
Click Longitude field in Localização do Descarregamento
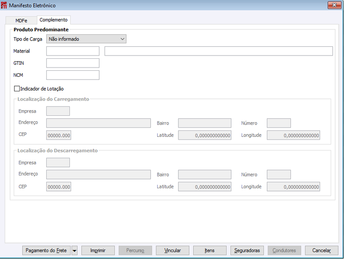tap(294, 186)
